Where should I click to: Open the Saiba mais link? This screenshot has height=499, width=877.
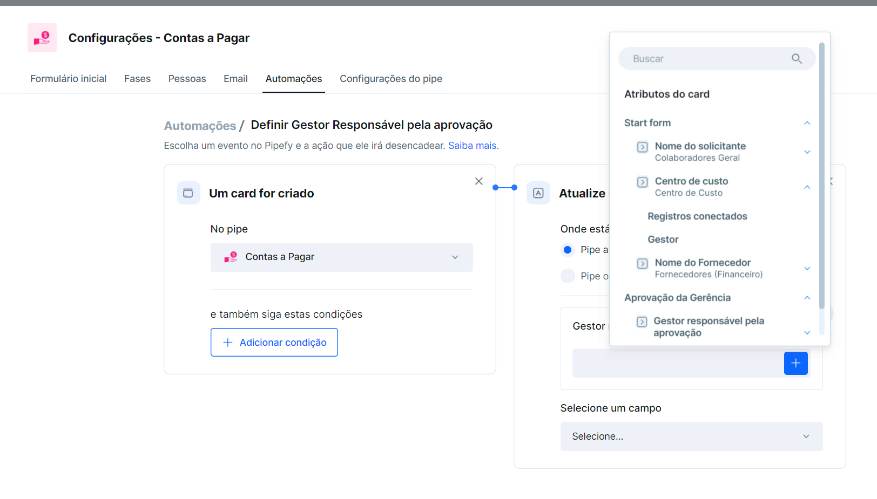click(x=473, y=146)
